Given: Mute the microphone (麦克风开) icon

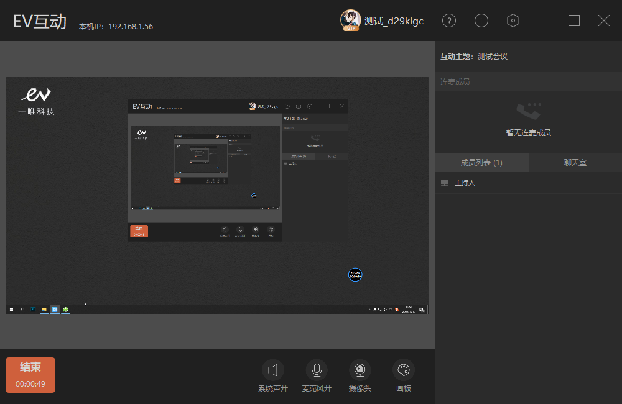Looking at the screenshot, I should coord(317,370).
